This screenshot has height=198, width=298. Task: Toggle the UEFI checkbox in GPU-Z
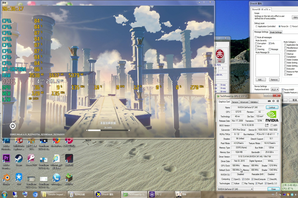pos(272,125)
